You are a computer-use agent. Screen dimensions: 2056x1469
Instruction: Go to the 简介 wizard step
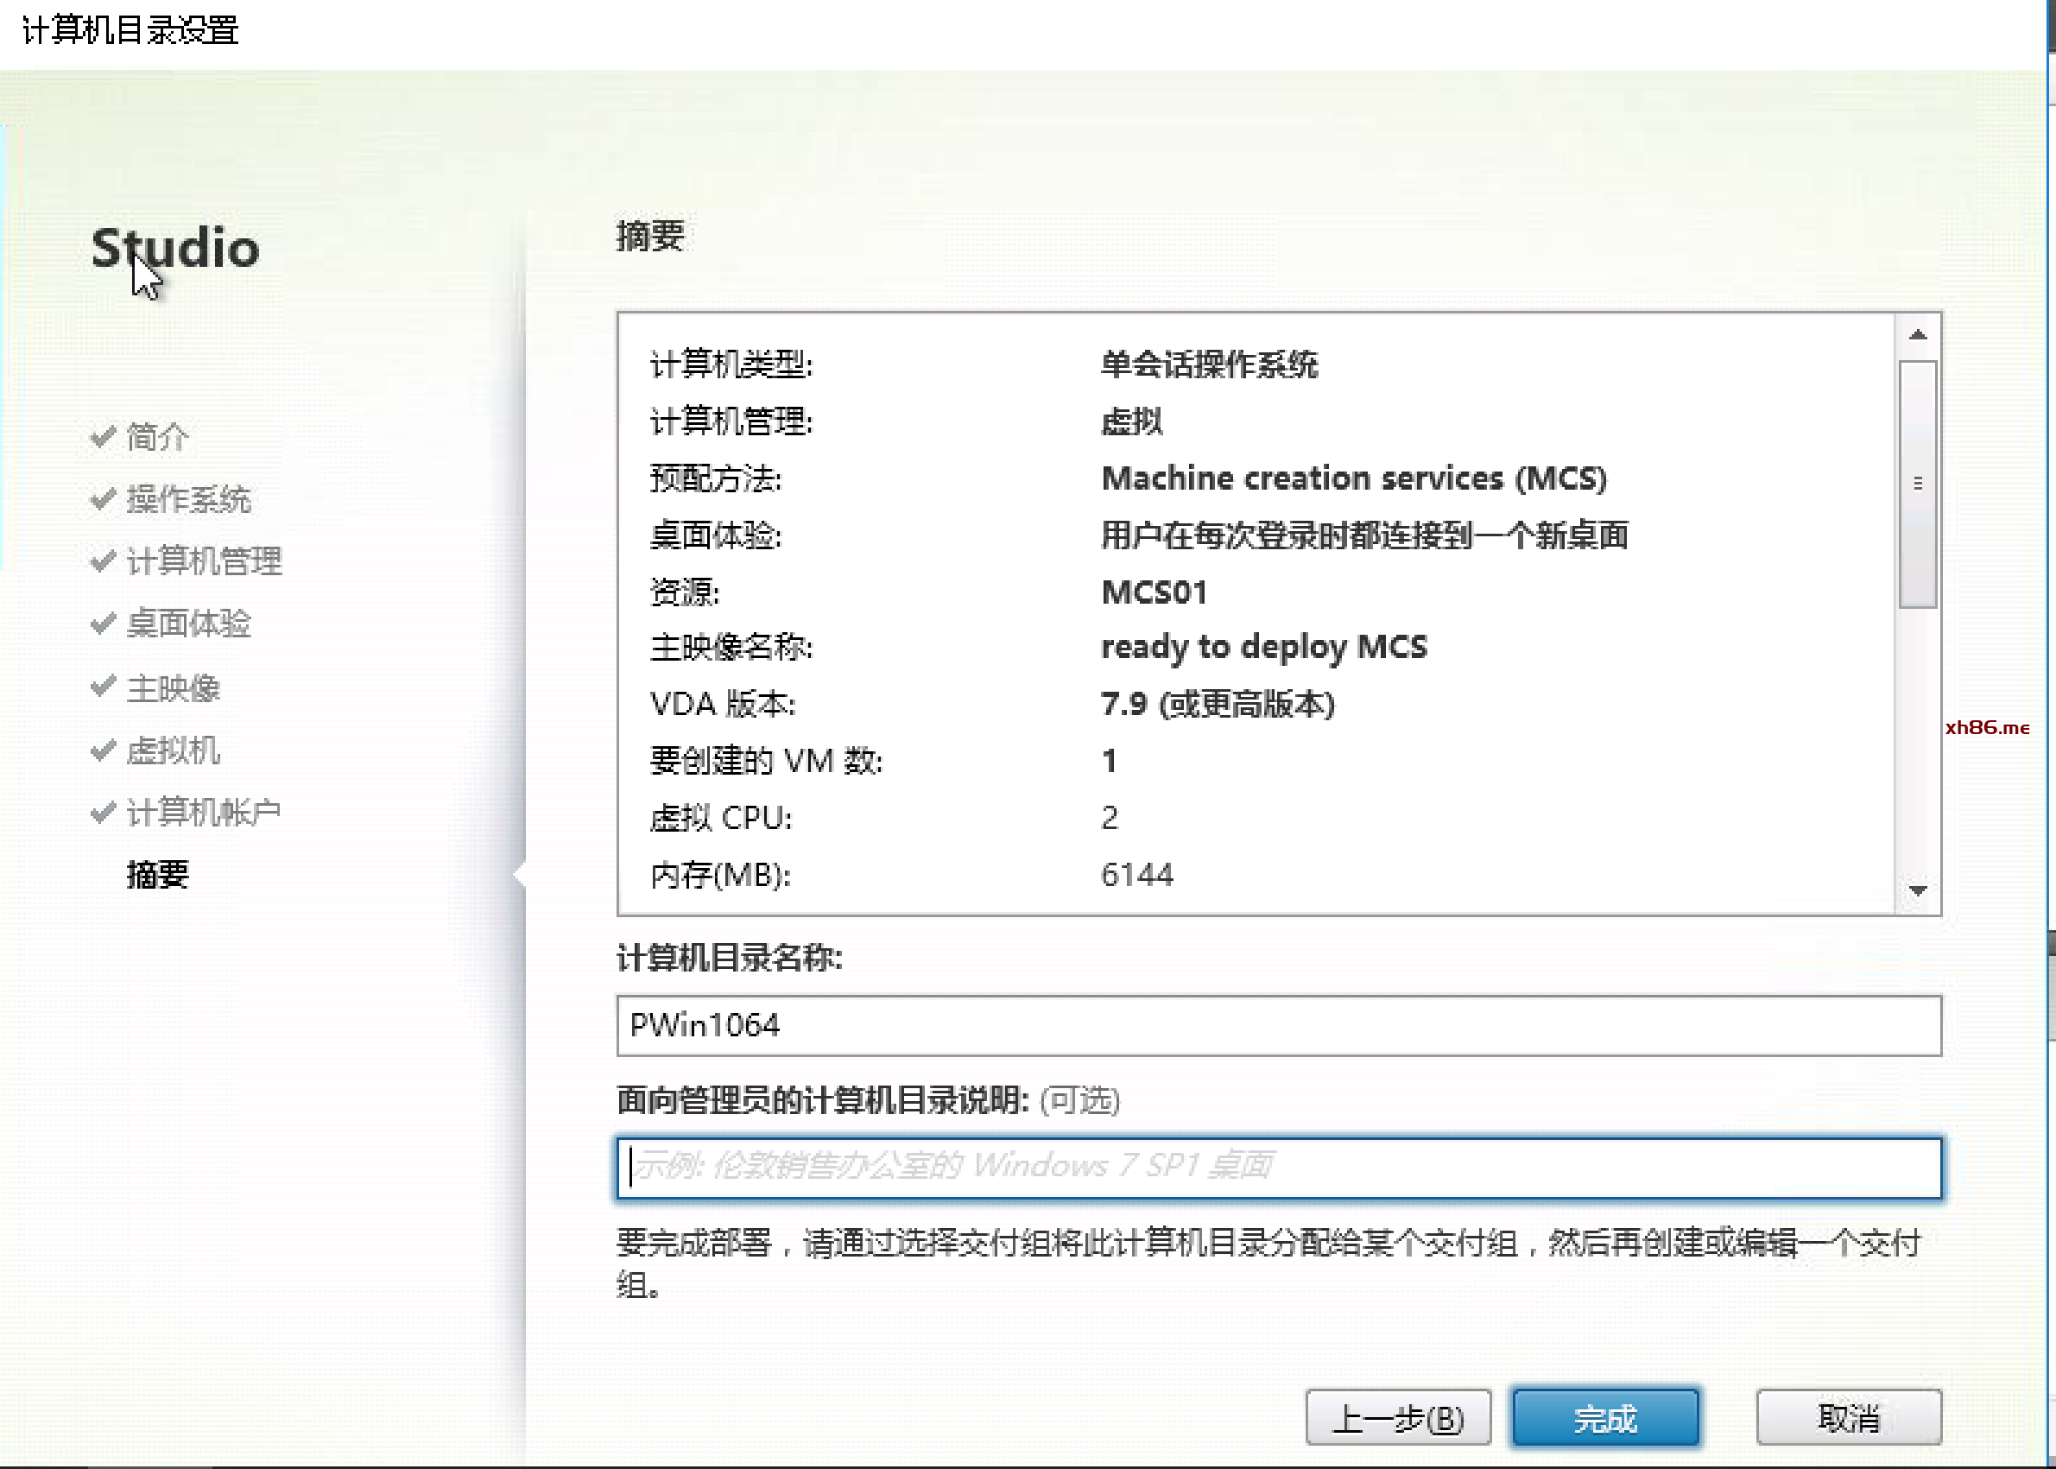[x=157, y=437]
